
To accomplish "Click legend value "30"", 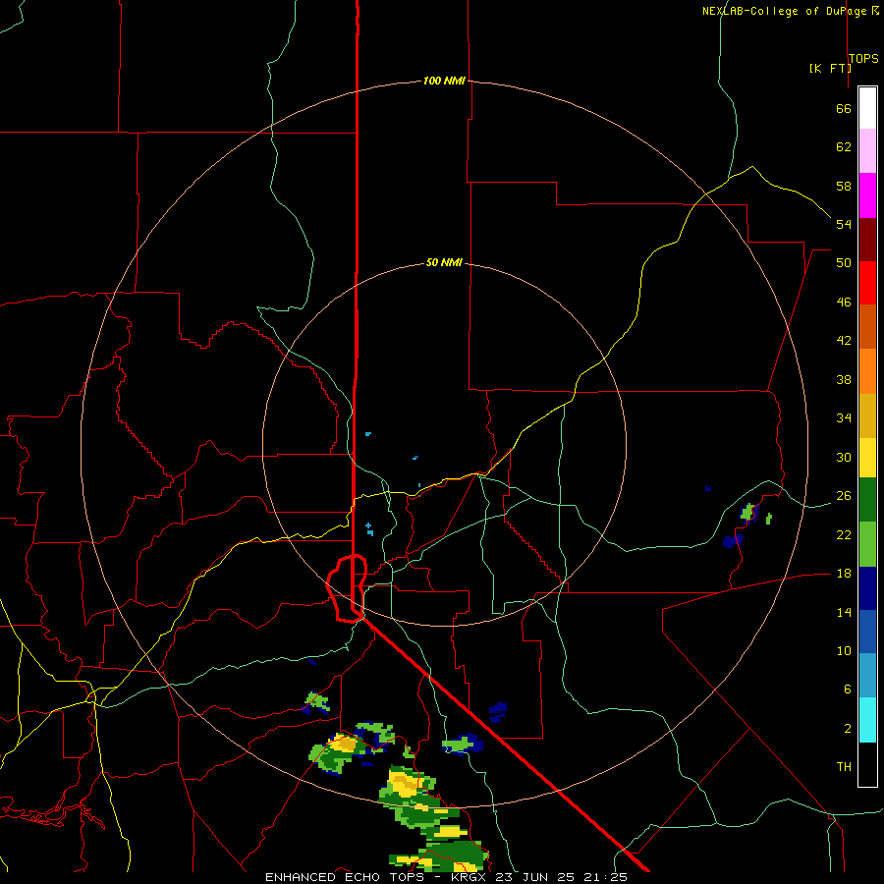I will [x=844, y=457].
